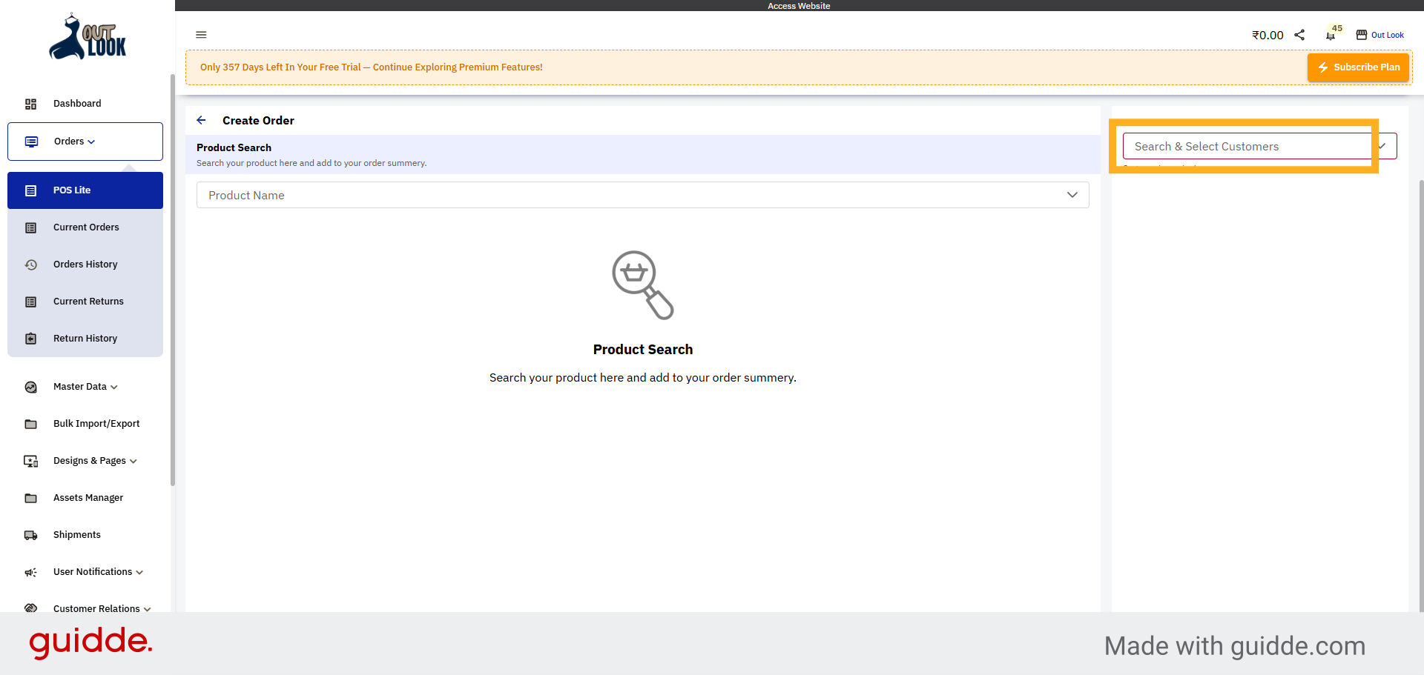Open Return History
1424x675 pixels.
pos(85,339)
